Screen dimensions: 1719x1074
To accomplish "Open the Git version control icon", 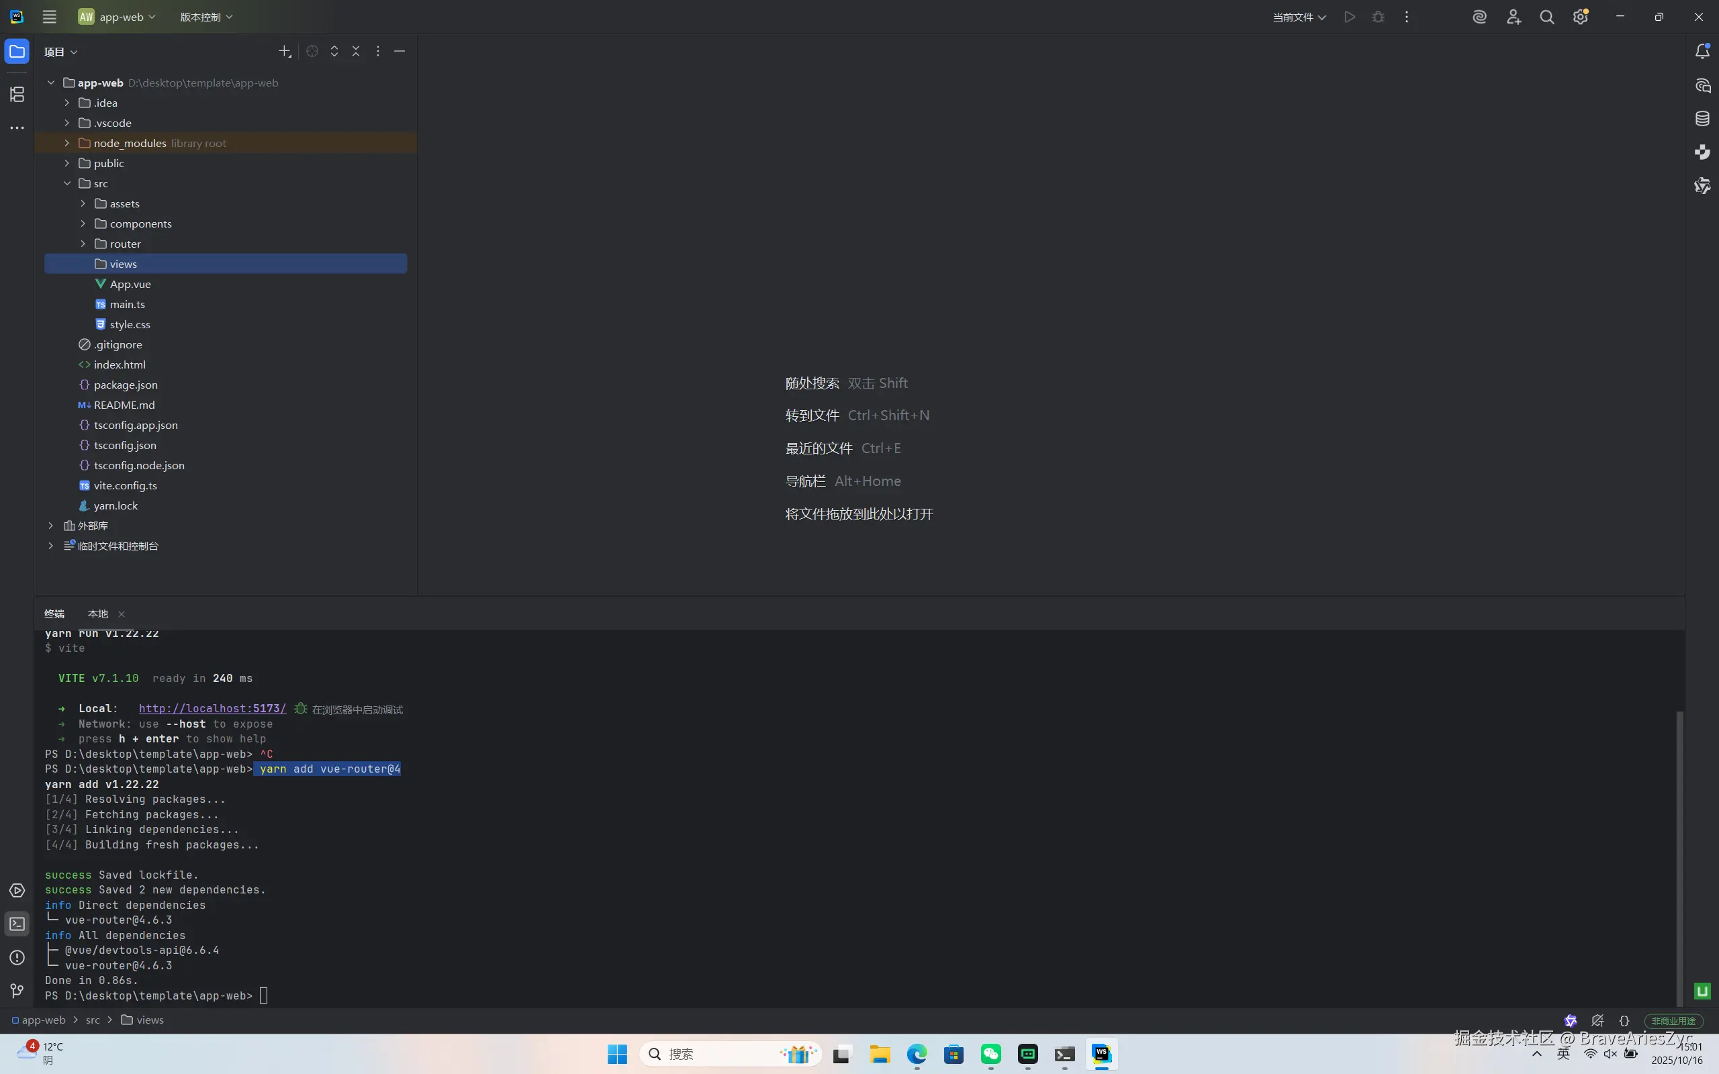I will pyautogui.click(x=17, y=991).
